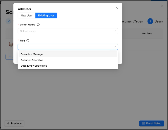Pick Data Entry Specialist role

click(x=34, y=66)
